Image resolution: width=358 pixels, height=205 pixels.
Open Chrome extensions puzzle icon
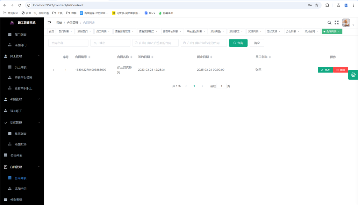tap(327, 5)
